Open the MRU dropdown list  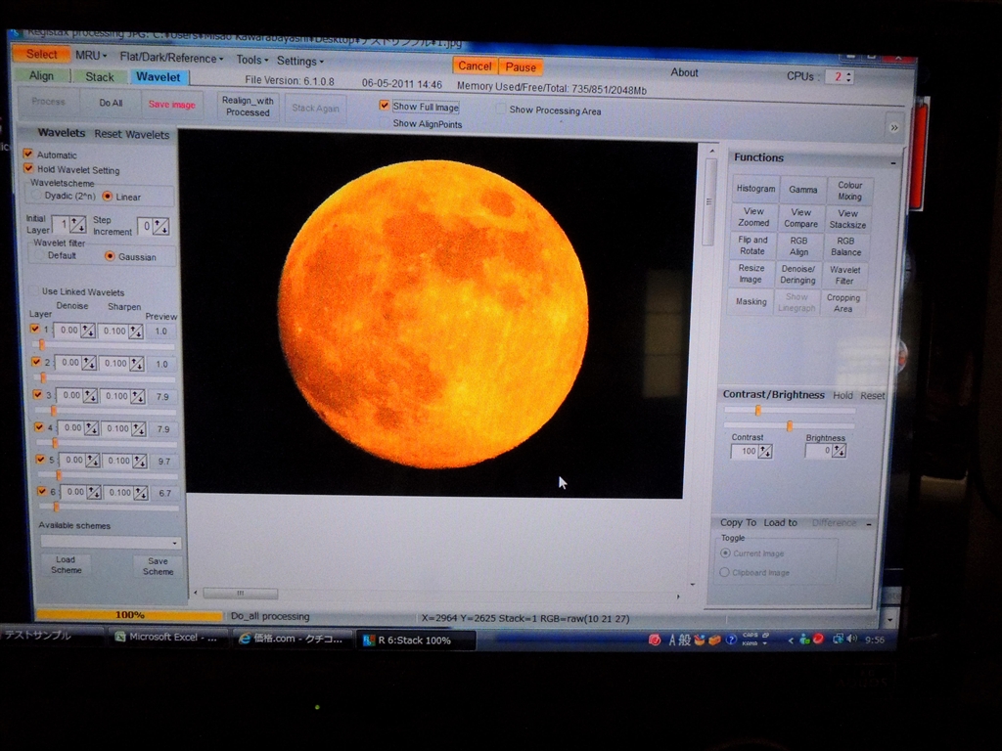point(91,56)
